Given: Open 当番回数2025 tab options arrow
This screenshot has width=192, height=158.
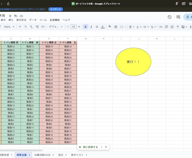Looking at the screenshot, I should [x=53, y=155].
